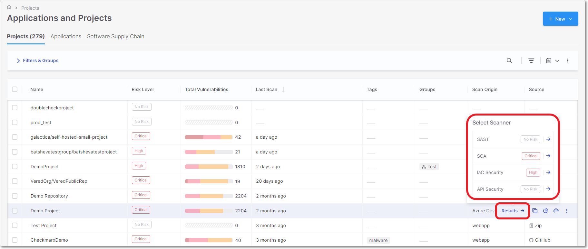Screen dimensions: 588x249
Task: Select IaC Security in Select Scanner menu
Action: pyautogui.click(x=513, y=172)
